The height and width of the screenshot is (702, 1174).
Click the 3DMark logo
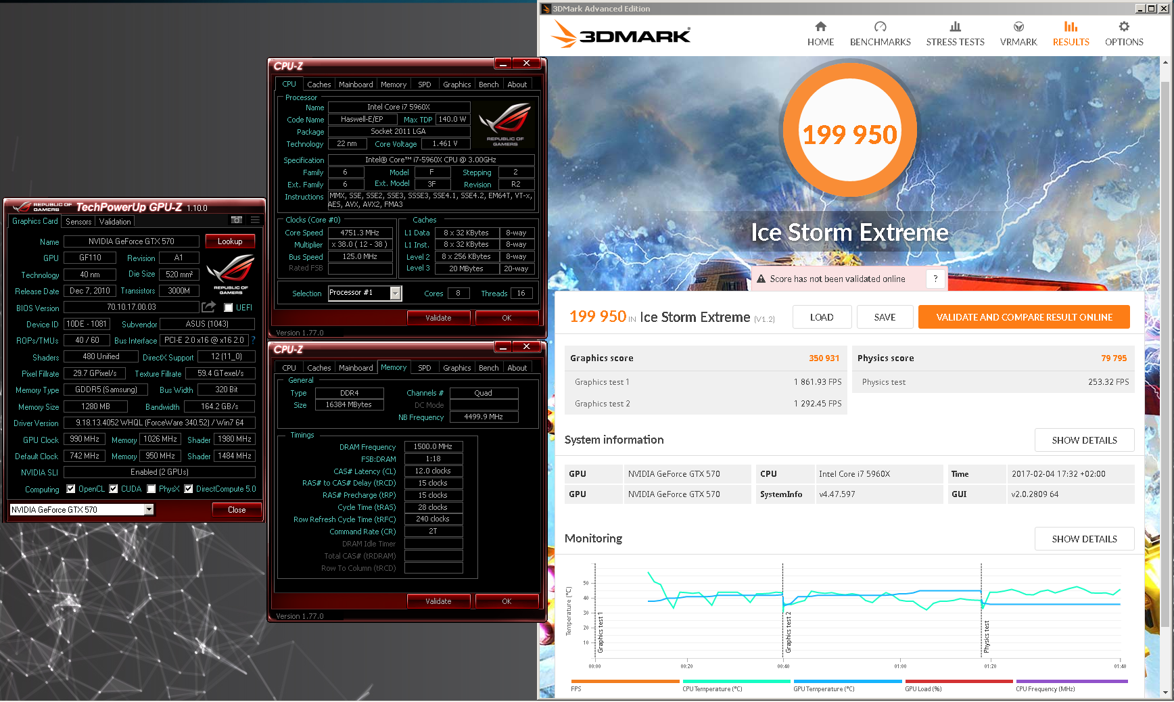coord(621,34)
